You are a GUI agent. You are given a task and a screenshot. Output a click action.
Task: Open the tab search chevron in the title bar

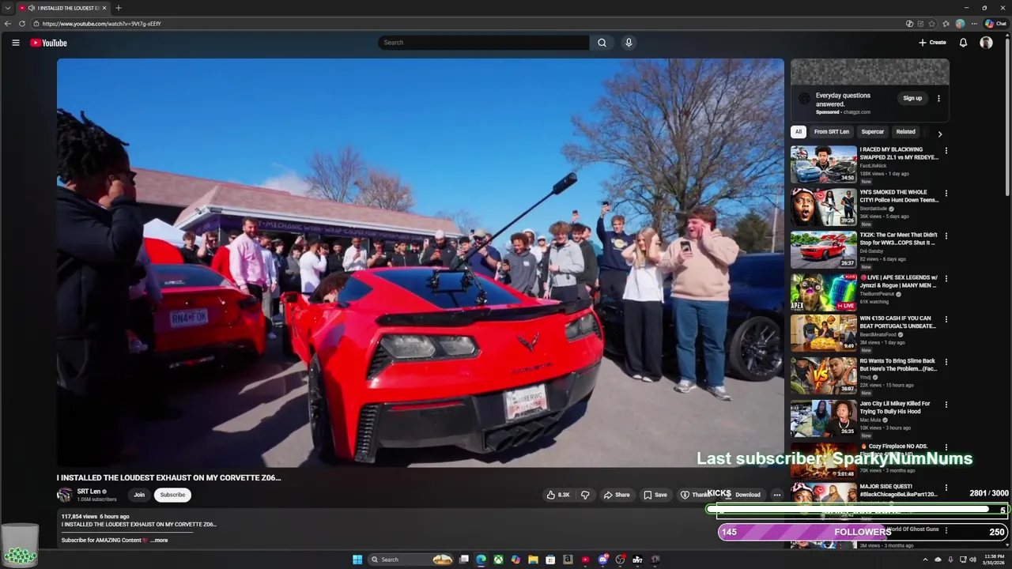[7, 8]
